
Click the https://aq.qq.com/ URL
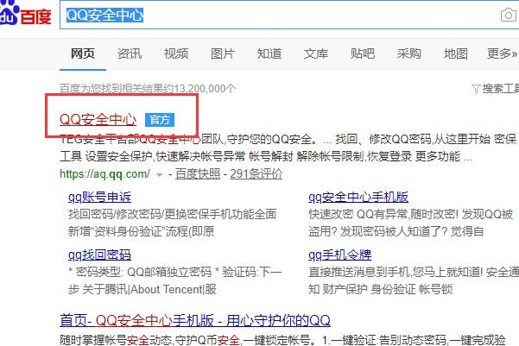pyautogui.click(x=105, y=173)
